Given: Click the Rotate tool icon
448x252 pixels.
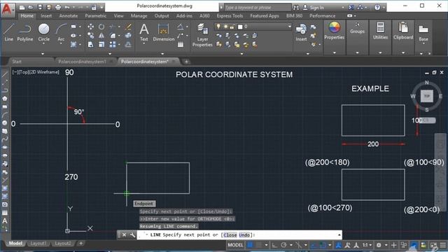Looking at the screenshot, I should tap(101, 27).
